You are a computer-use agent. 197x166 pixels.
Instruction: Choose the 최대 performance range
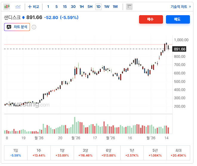pyautogui.click(x=178, y=153)
